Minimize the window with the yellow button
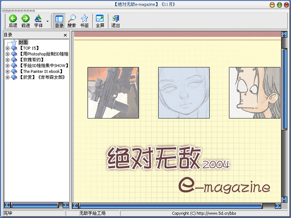This screenshot has height=218, width=291. tap(272, 5)
